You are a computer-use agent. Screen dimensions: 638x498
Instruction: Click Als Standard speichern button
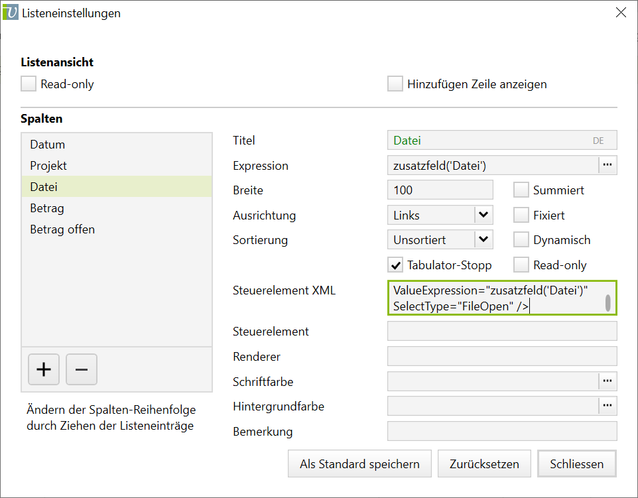click(x=359, y=464)
